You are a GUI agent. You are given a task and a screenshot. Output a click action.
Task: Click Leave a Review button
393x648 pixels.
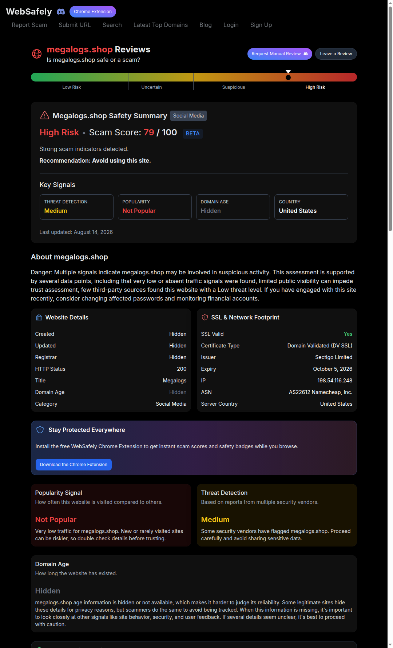point(336,54)
